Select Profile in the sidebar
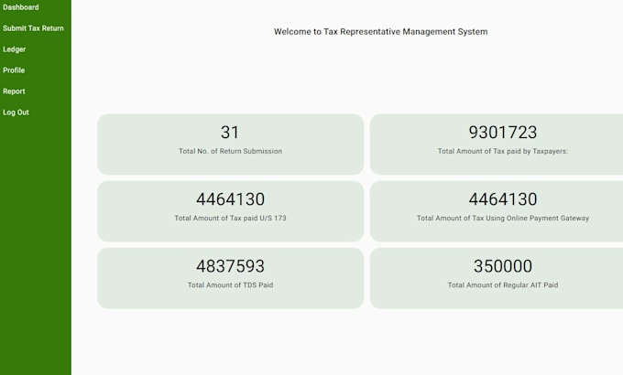623x375 pixels. [14, 70]
